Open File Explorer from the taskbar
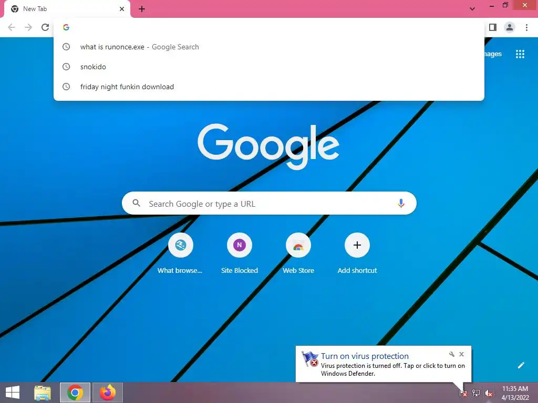The width and height of the screenshot is (538, 403). [x=43, y=393]
